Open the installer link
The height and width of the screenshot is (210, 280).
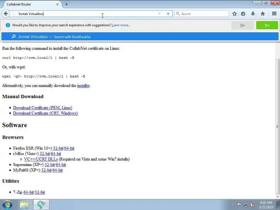pos(83,86)
